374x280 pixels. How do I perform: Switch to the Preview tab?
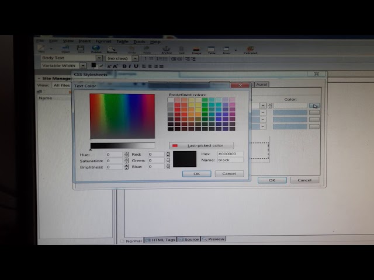click(214, 239)
